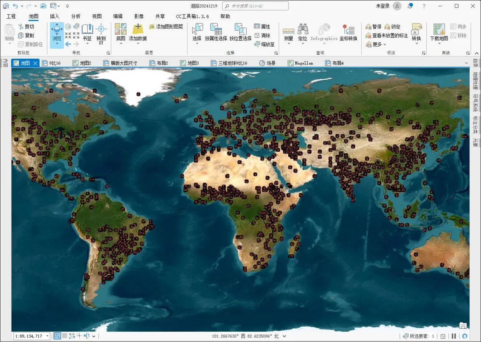Switch to the 编辑 edit ribbon tab

(x=118, y=16)
